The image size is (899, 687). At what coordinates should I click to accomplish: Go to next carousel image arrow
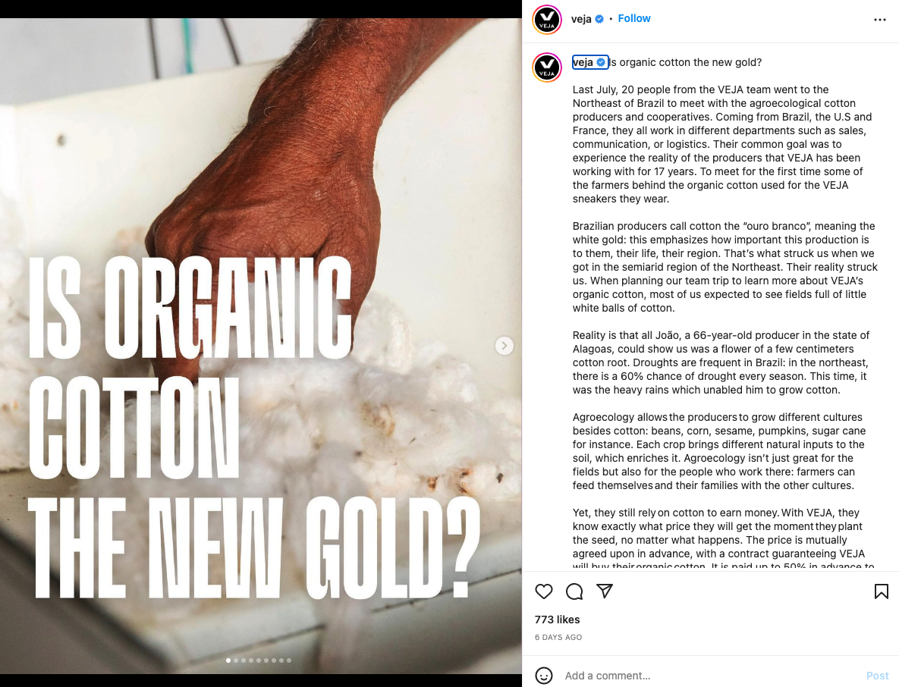click(x=504, y=346)
